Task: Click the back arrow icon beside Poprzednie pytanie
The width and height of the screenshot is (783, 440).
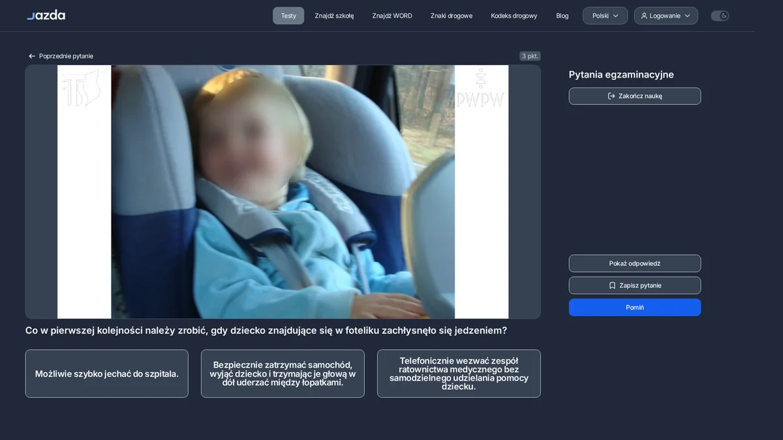Action: point(32,56)
